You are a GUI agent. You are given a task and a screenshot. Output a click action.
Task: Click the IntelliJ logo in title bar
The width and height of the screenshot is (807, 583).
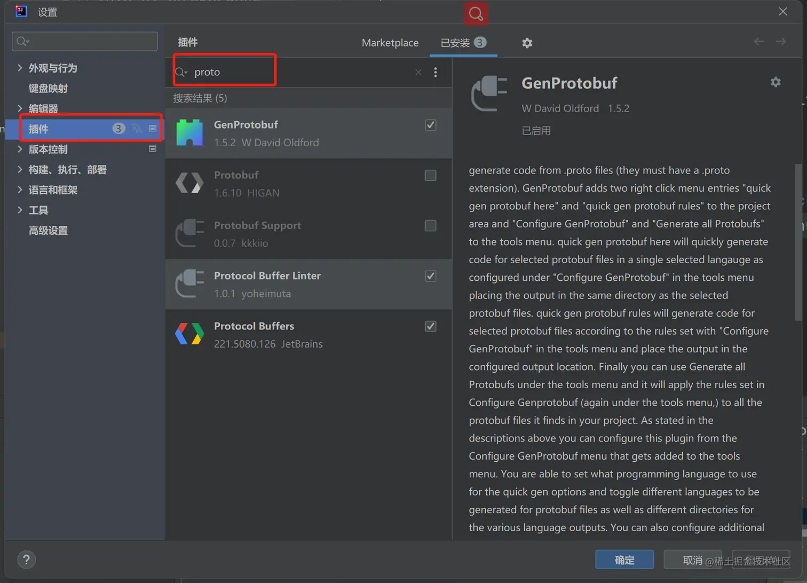tap(21, 11)
